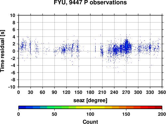The width and height of the screenshot is (166, 124).
Task: Click the 'Count' colorbar label
Action: [x=90, y=122]
